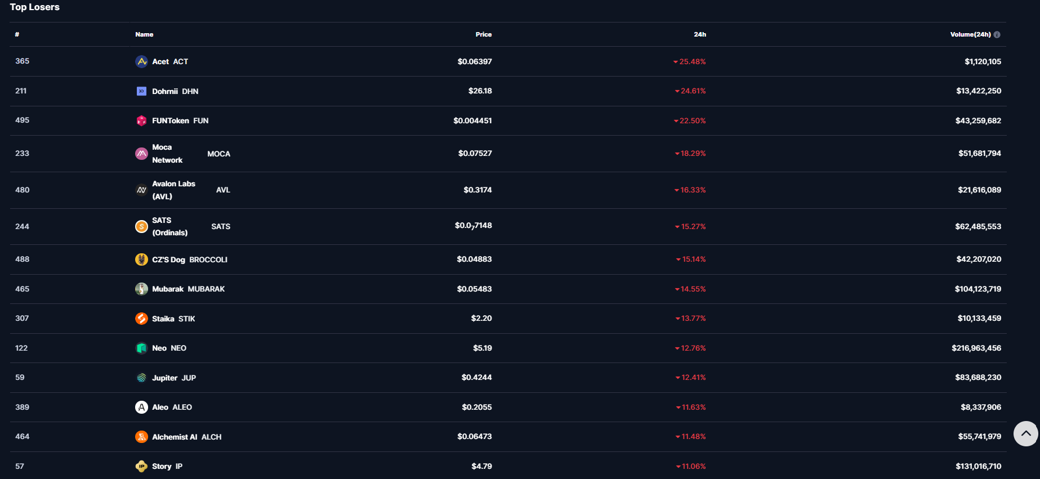Select the Staika STIK table row price
This screenshot has height=479, width=1040.
(x=481, y=319)
